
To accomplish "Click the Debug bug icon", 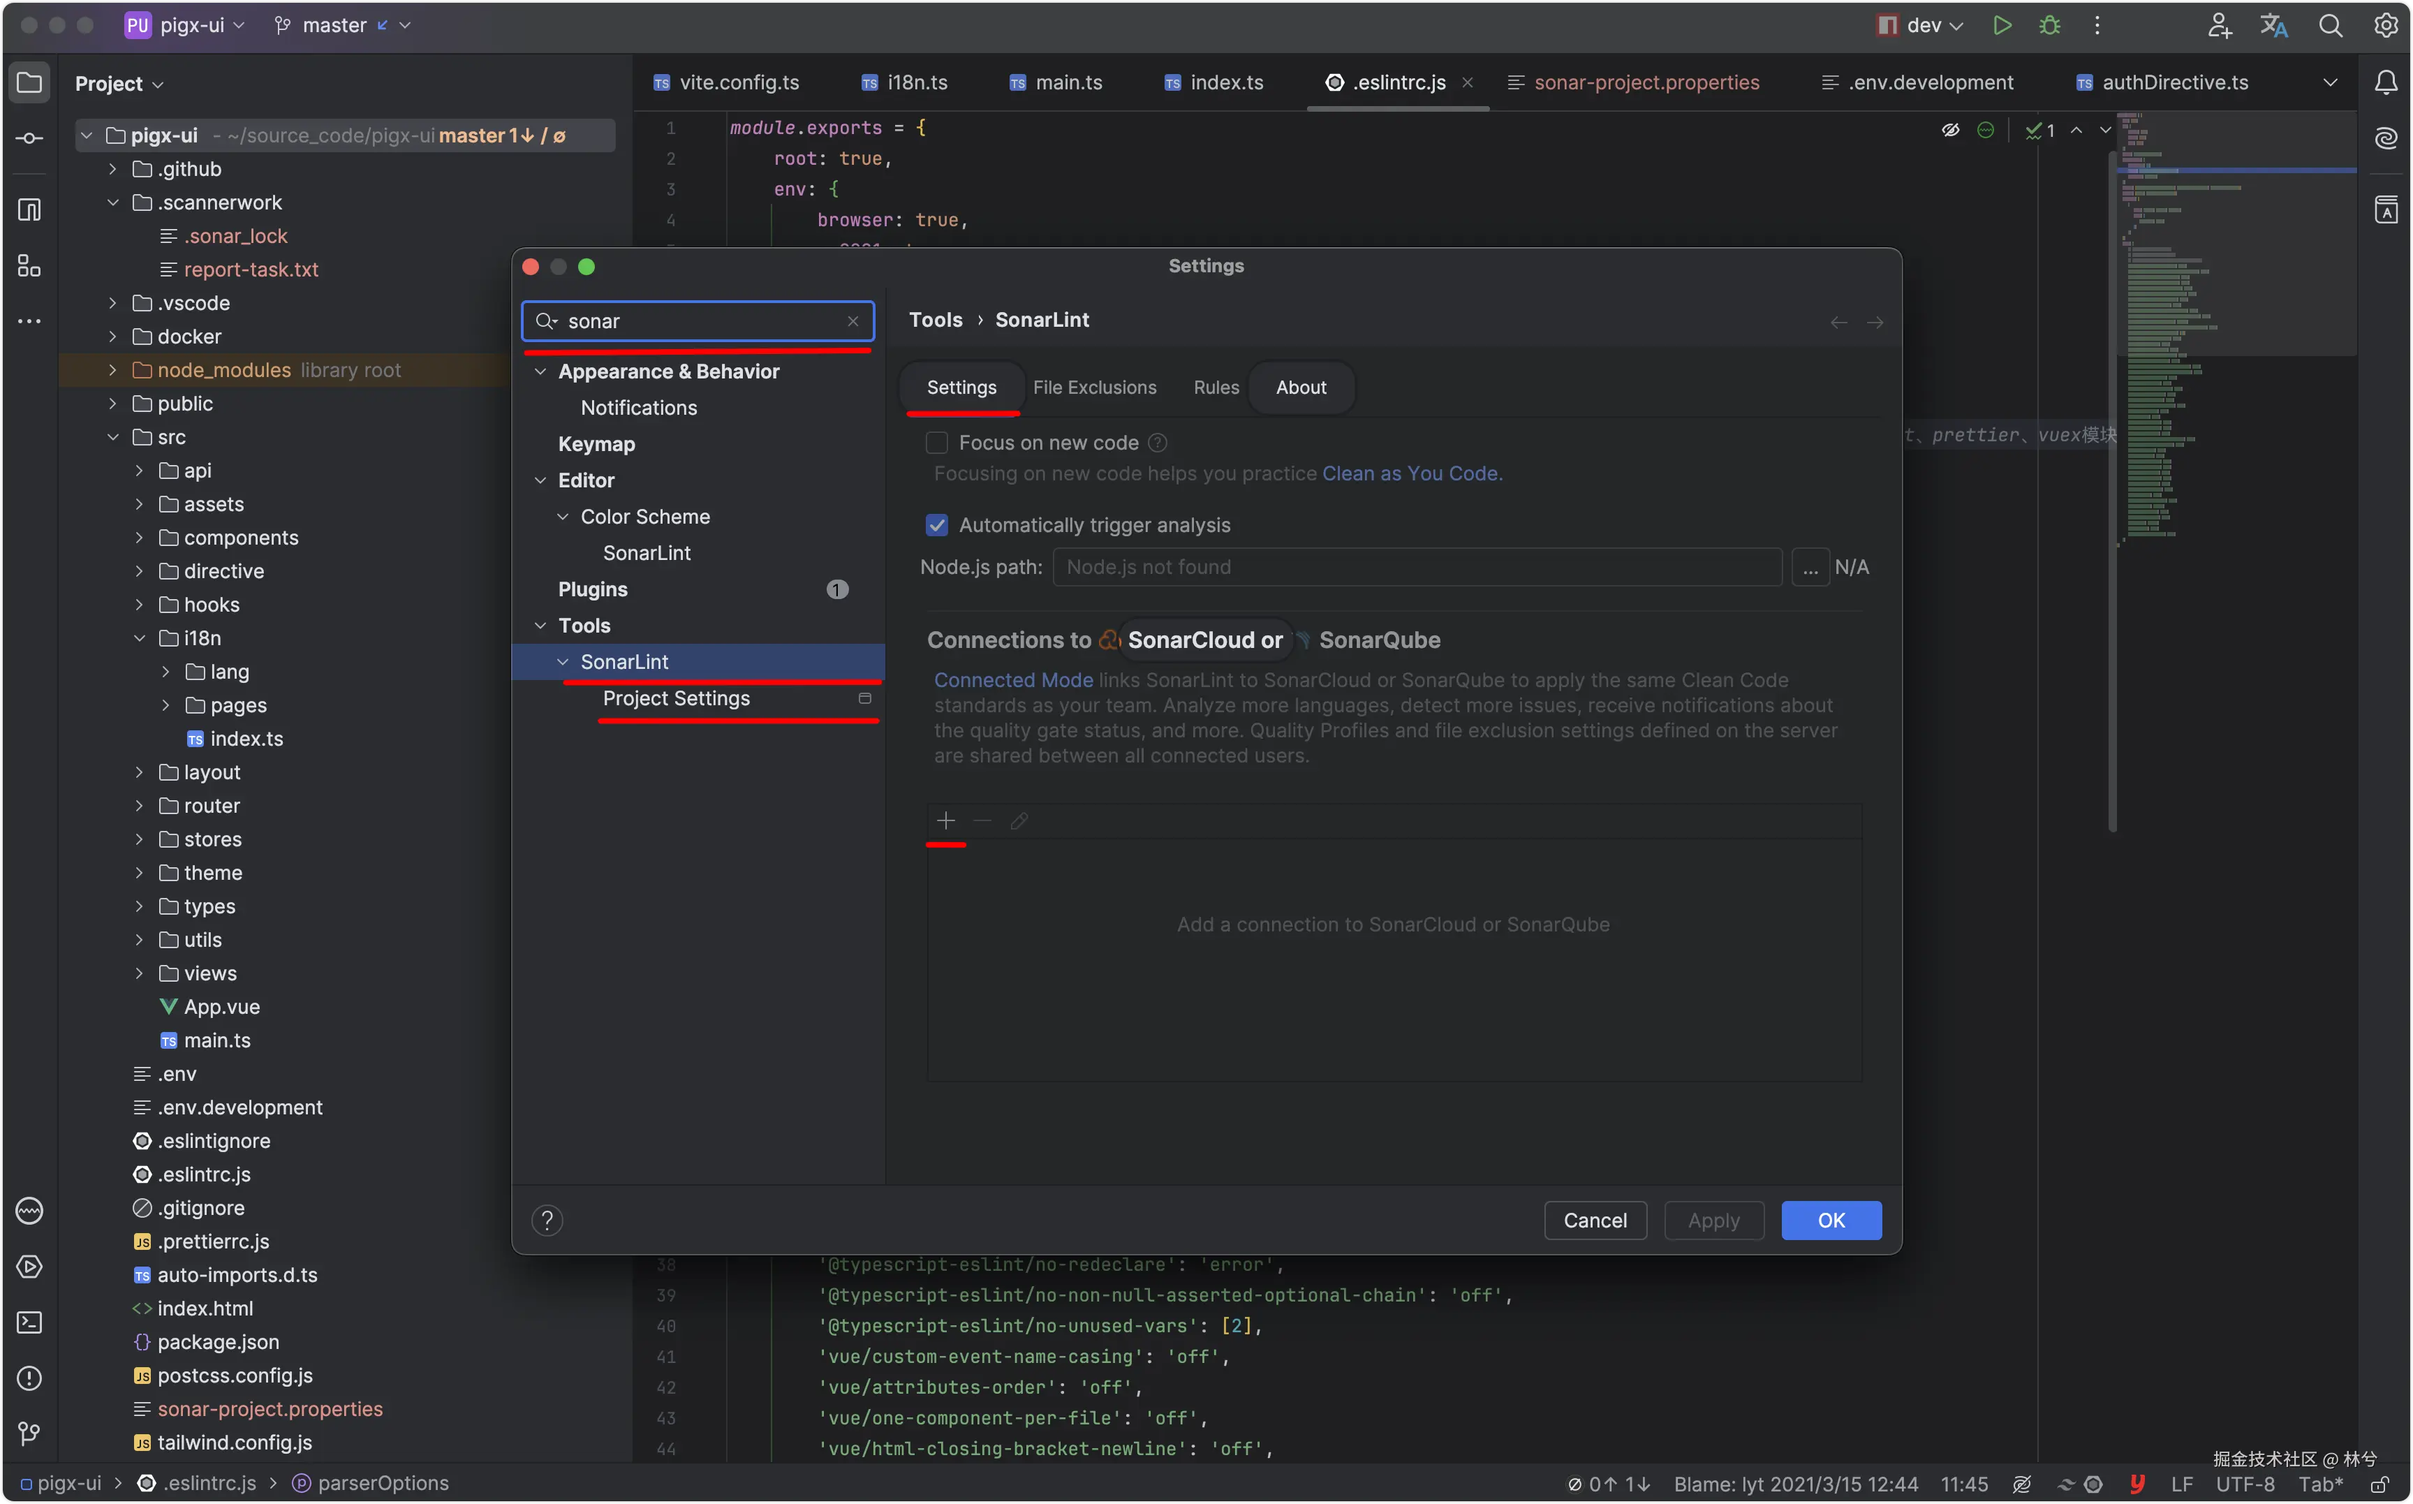I will pos(2050,26).
